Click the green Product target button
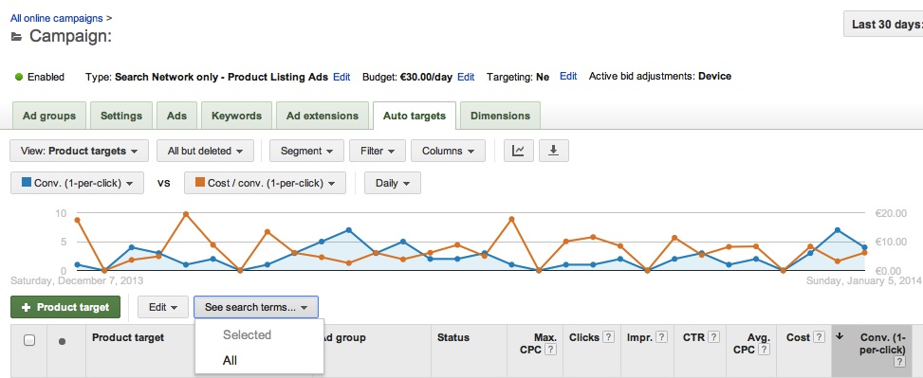The image size is (923, 378). coord(65,308)
